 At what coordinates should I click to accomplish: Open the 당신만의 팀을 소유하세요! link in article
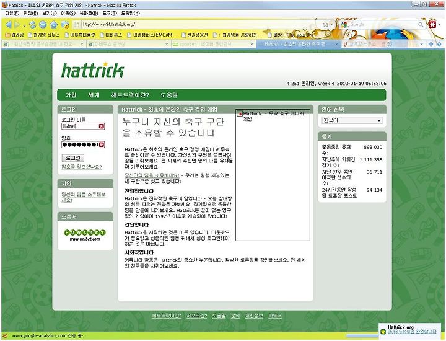click(x=152, y=175)
